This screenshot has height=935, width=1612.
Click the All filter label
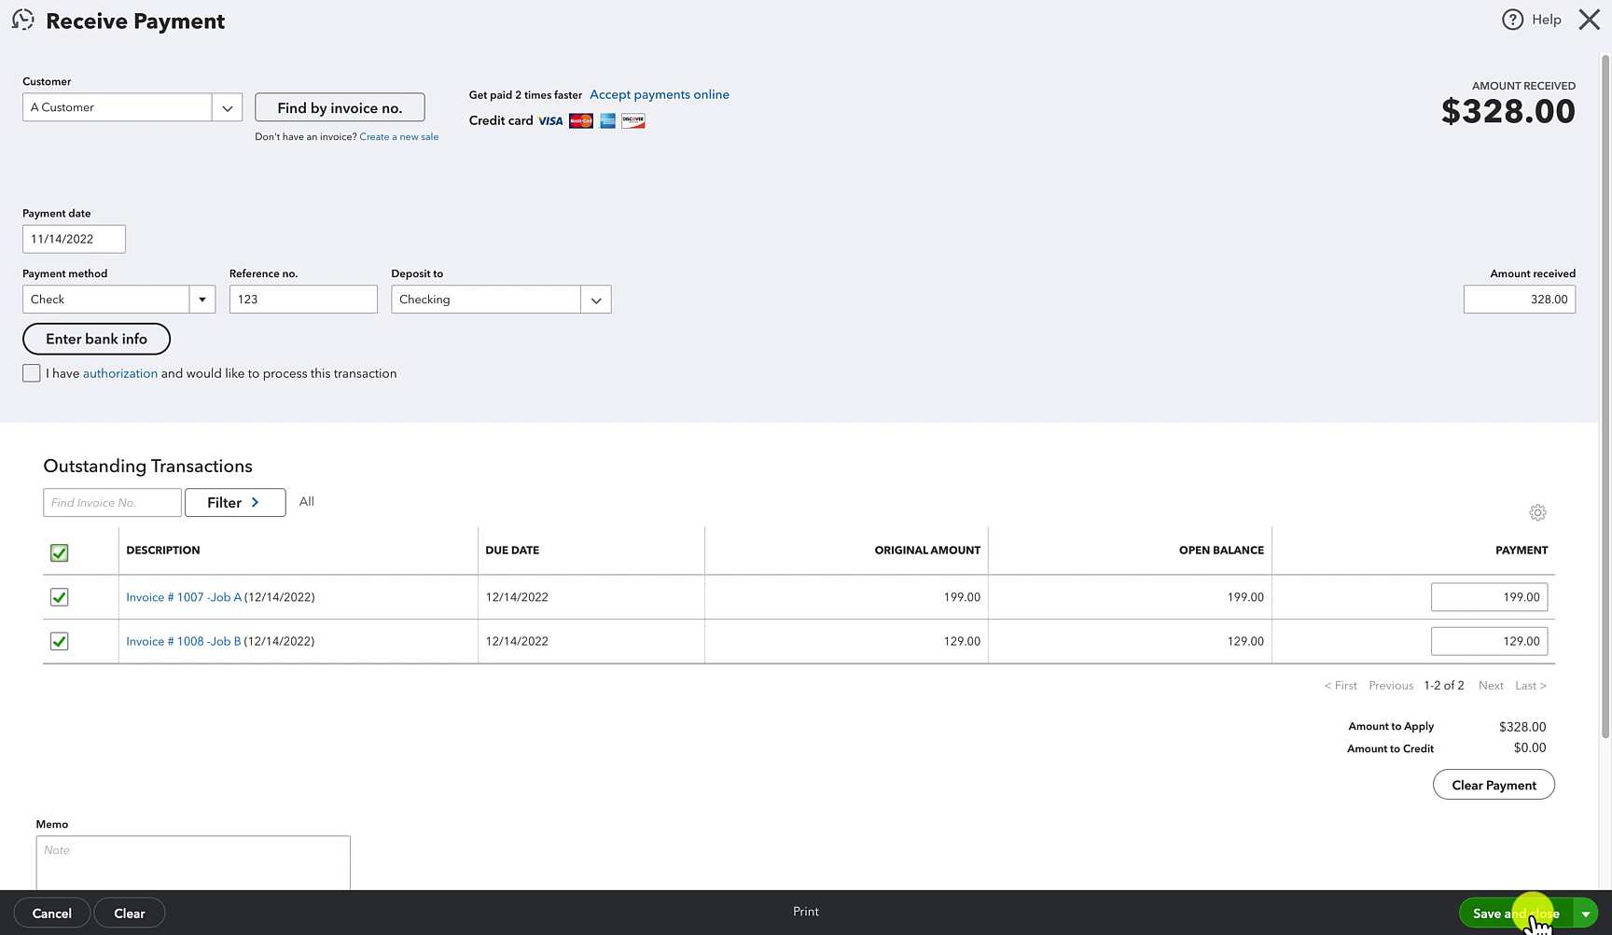[x=307, y=502]
